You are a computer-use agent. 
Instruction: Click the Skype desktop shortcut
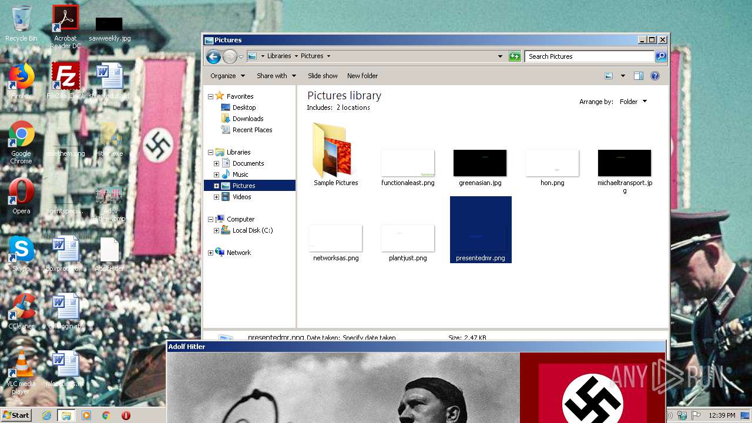pyautogui.click(x=21, y=254)
